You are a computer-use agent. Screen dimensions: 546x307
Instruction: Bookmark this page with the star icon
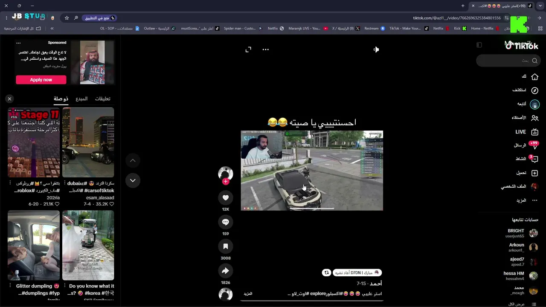(x=67, y=18)
